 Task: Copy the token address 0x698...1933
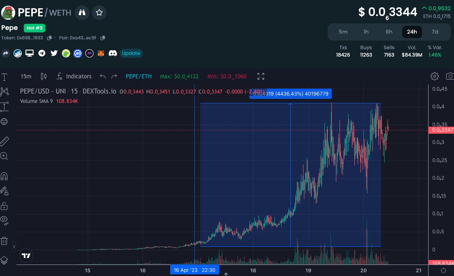49,38
